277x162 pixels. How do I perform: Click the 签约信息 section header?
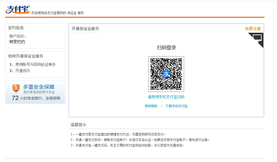(x=16, y=28)
